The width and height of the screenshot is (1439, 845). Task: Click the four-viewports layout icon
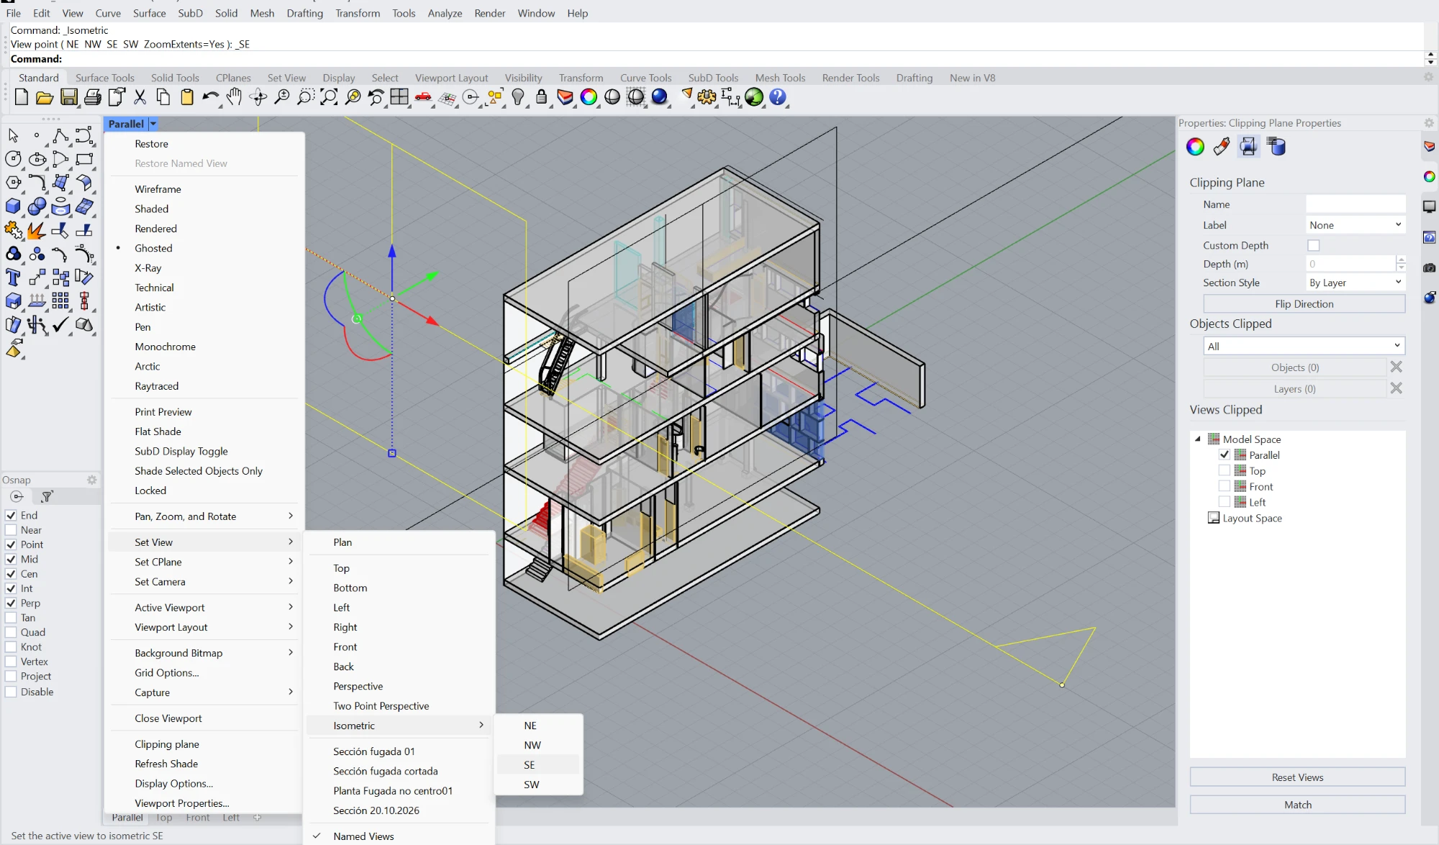pos(399,97)
